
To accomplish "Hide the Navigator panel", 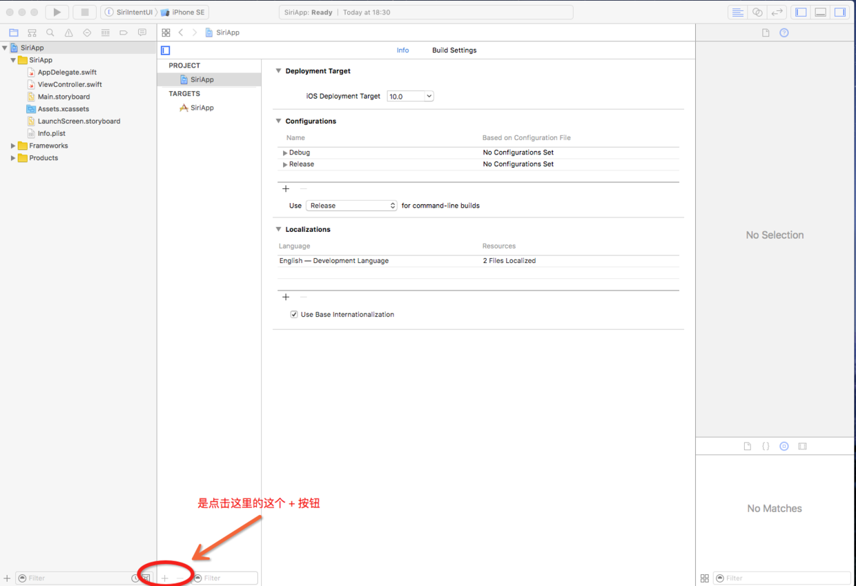I will coord(801,12).
